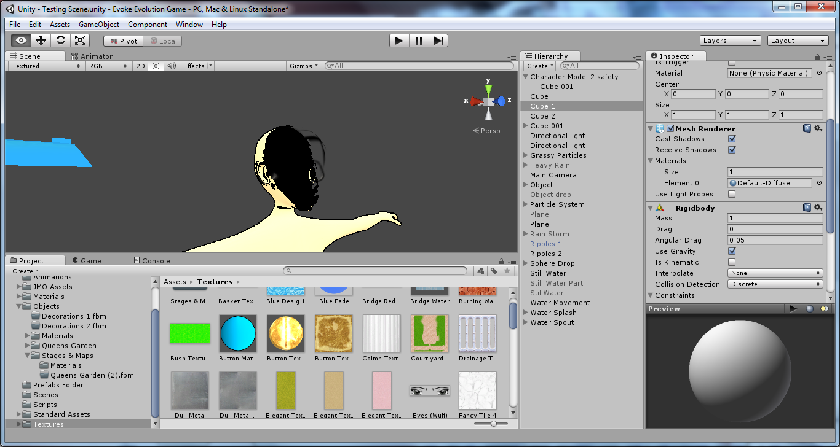Toggle scene lighting sun icon
Screen dimensions: 840x447
[156, 66]
